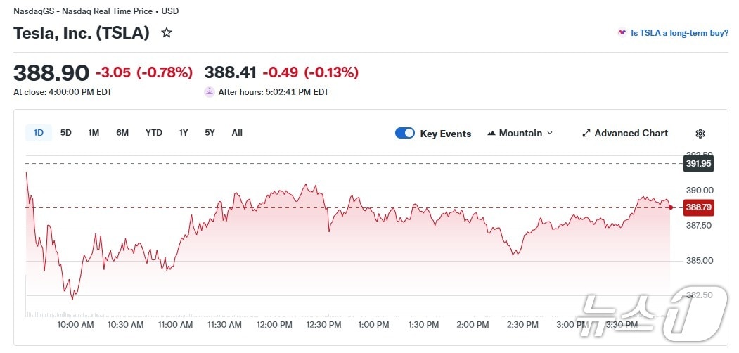The image size is (739, 353).
Task: Select the 1M time range
Action: (94, 133)
